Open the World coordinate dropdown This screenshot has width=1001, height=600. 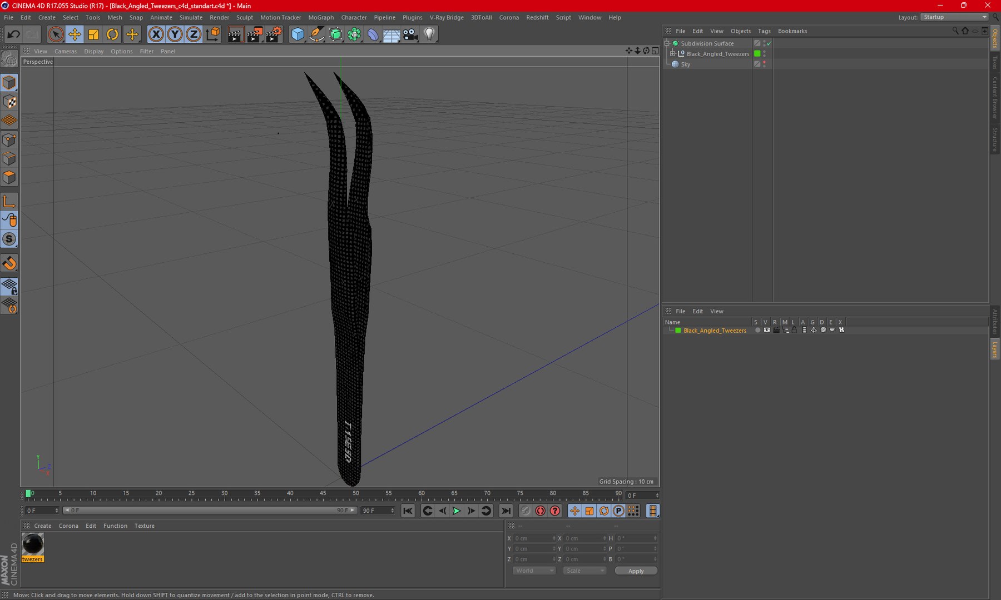[x=534, y=571]
